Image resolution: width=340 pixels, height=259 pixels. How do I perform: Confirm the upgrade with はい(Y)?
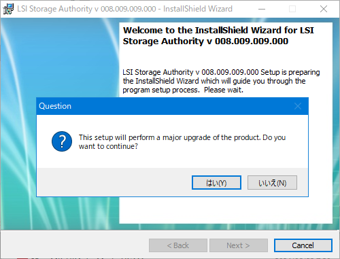pyautogui.click(x=216, y=183)
